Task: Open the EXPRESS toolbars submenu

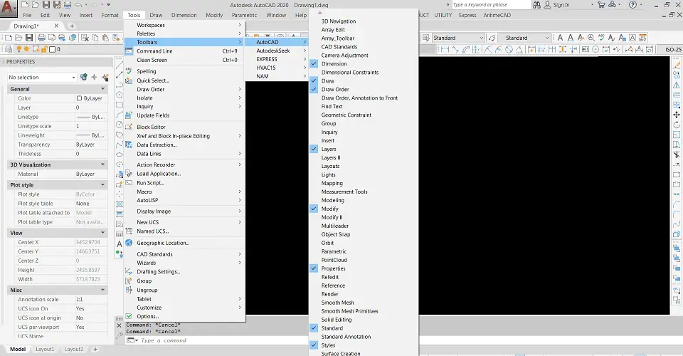Action: [x=277, y=59]
